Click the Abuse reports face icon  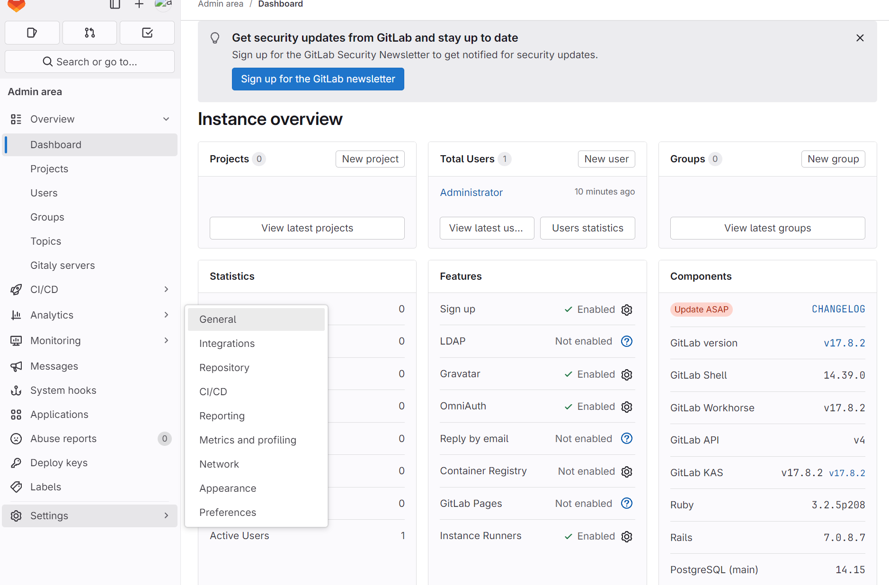click(16, 439)
